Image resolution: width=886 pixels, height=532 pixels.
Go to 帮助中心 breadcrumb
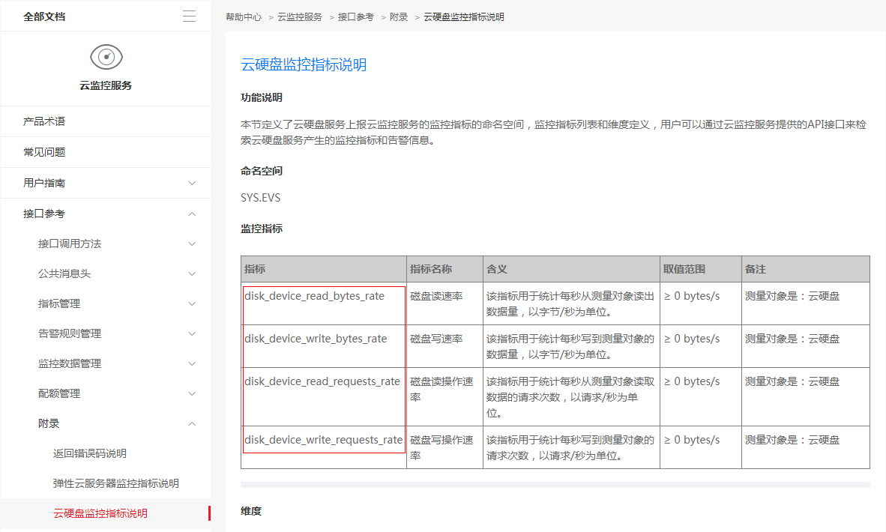click(244, 17)
